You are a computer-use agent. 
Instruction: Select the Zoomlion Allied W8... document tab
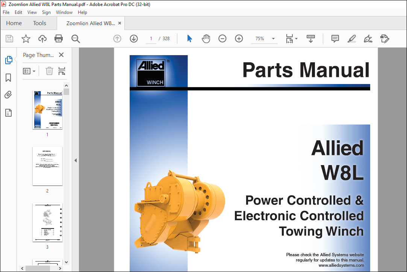(91, 23)
